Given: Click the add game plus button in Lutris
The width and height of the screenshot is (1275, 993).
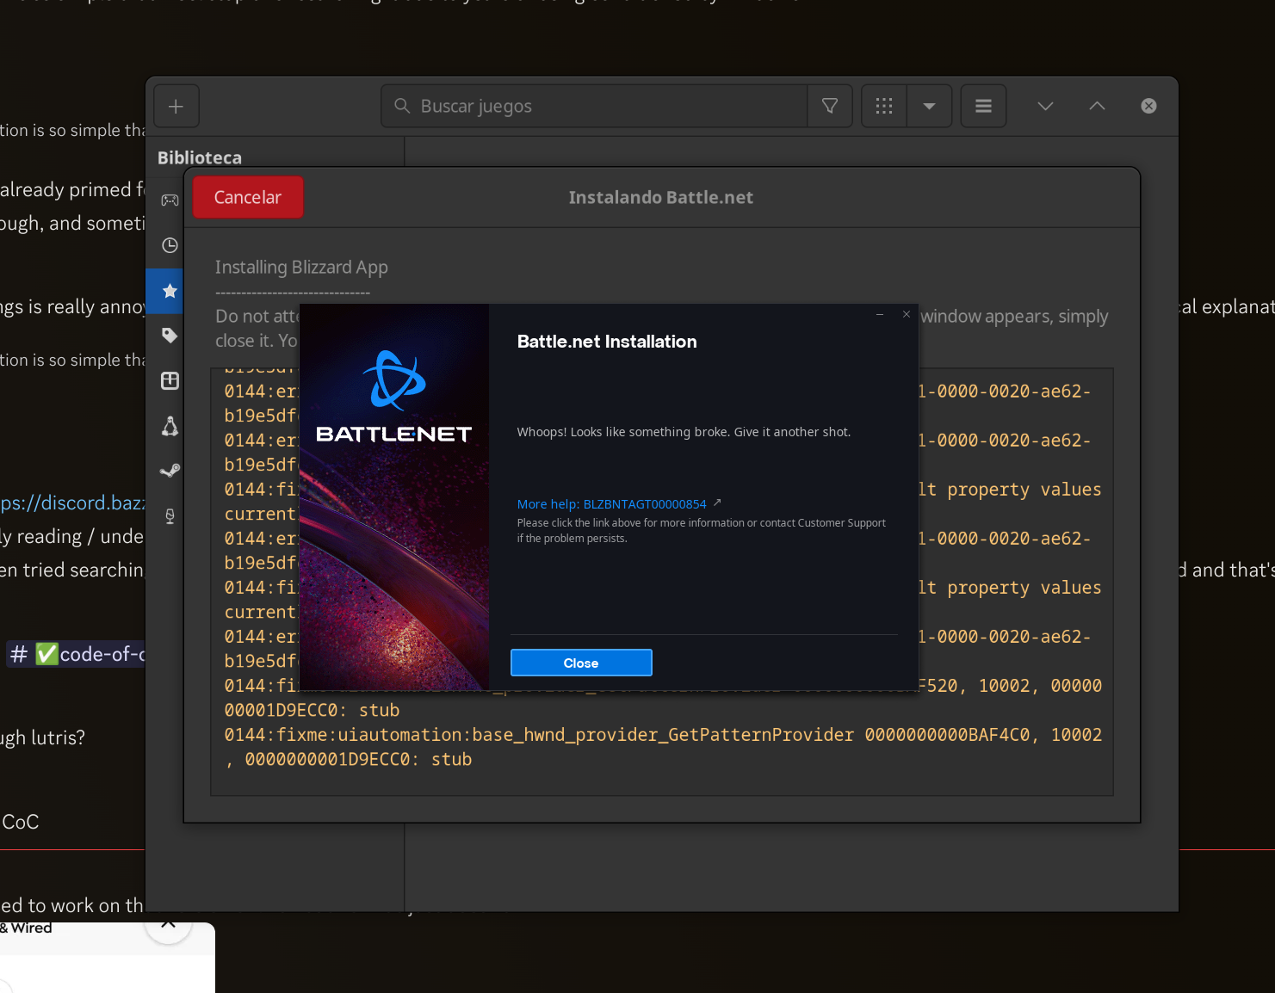Looking at the screenshot, I should [176, 106].
